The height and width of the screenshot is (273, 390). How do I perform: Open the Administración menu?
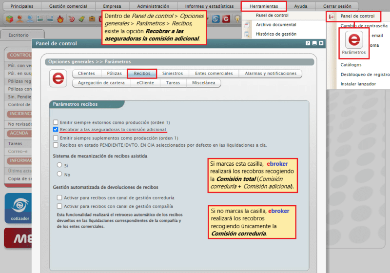pos(153,6)
